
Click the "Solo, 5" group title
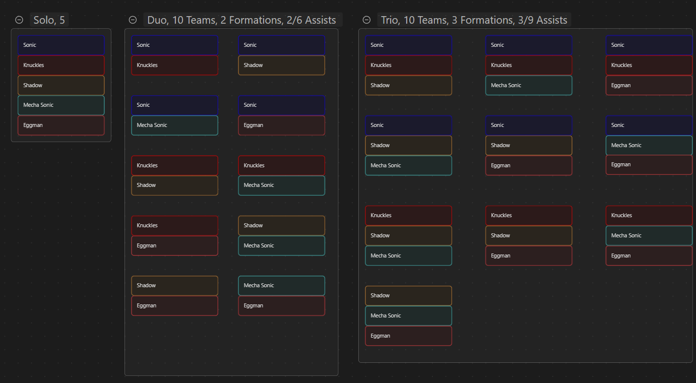coord(49,20)
